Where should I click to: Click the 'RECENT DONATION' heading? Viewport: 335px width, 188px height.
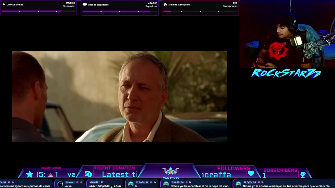[x=114, y=168]
